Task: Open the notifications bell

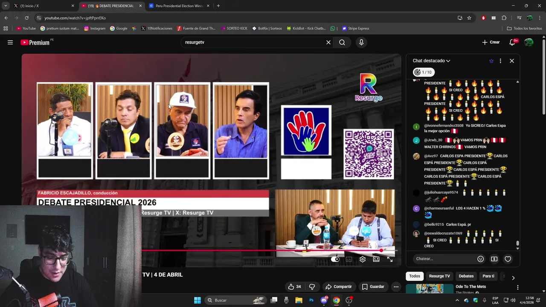Action: point(513,42)
